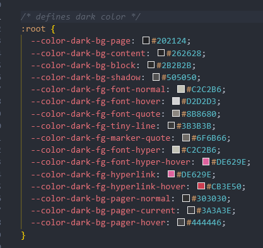The image size is (263, 248).
Task: Click the hex value #303030
Action: 209,199
